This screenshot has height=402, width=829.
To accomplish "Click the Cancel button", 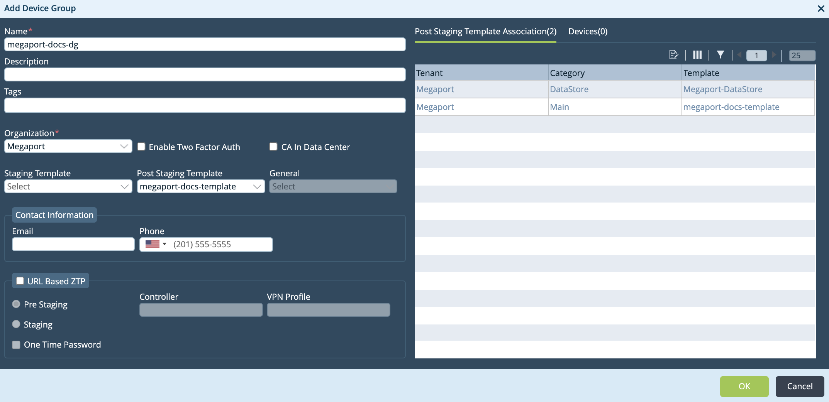I will 800,386.
